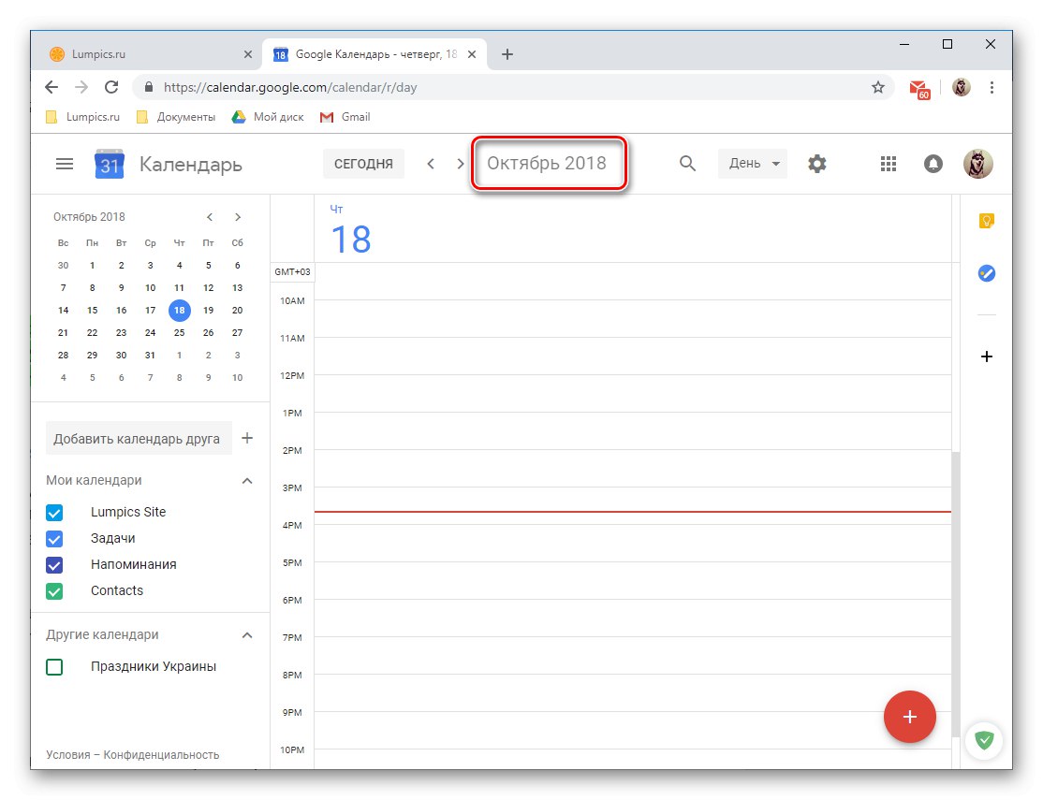1043x800 pixels.
Task: Open the hamburger main menu
Action: point(64,163)
